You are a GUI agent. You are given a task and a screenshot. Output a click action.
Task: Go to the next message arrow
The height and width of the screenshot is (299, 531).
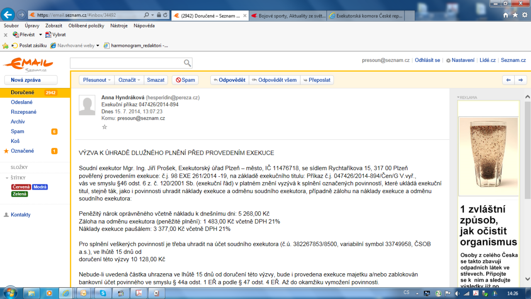[x=521, y=80]
